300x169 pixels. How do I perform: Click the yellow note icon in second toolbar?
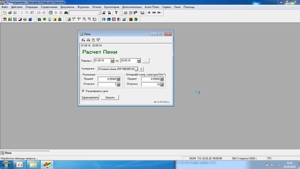pos(54,19)
